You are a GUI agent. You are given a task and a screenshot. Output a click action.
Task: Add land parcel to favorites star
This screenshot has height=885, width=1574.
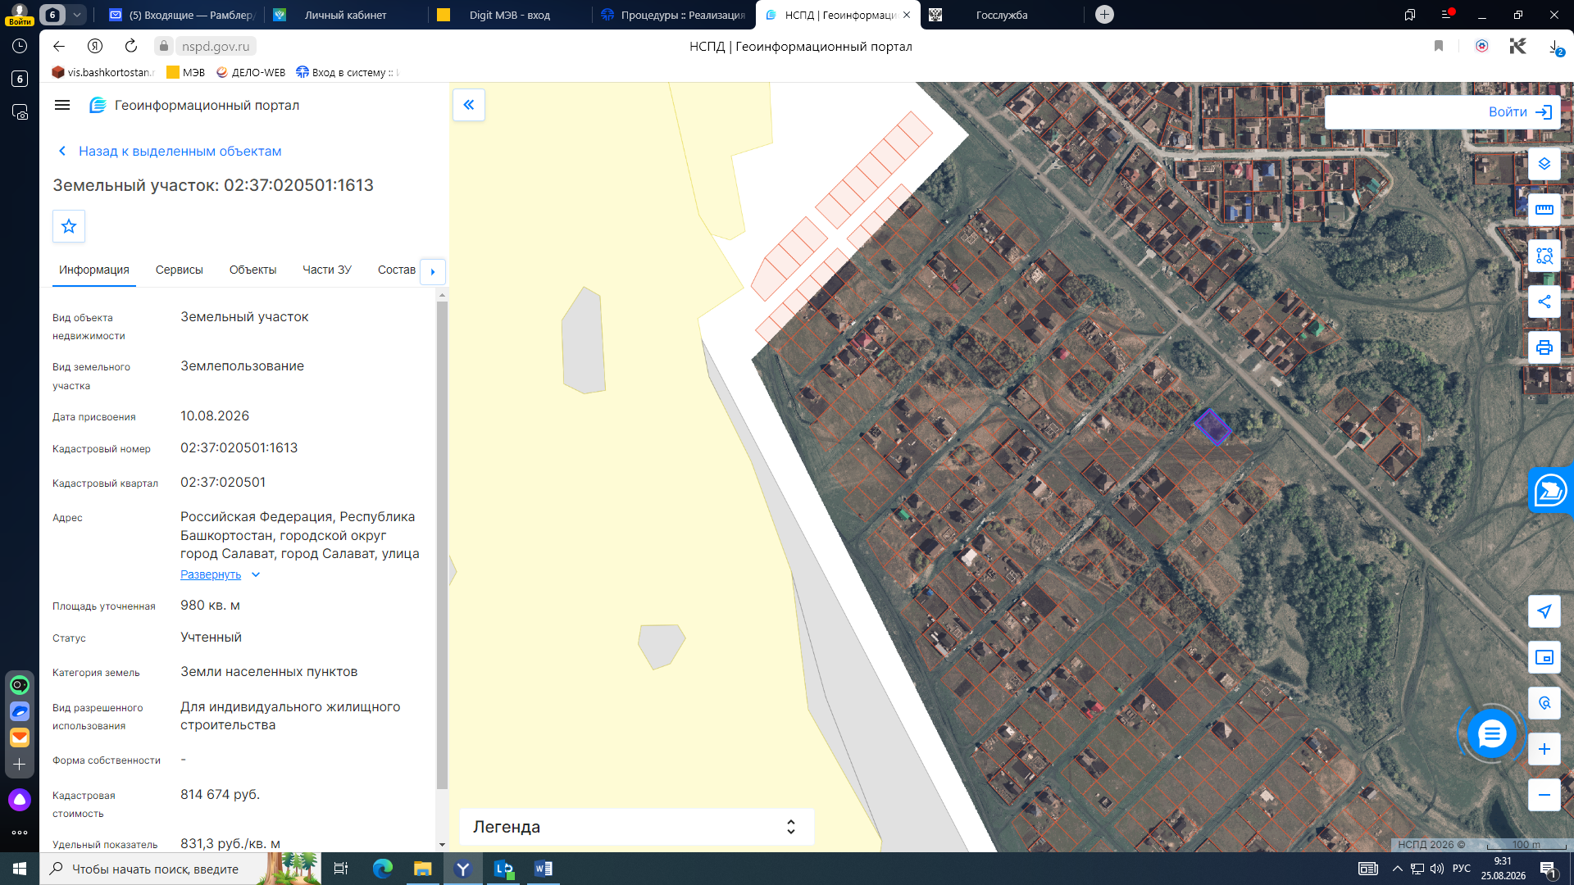[x=69, y=226]
